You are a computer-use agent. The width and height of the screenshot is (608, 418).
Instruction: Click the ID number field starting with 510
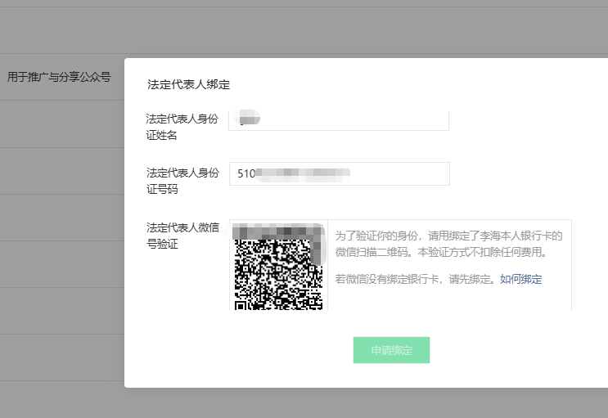click(x=340, y=173)
